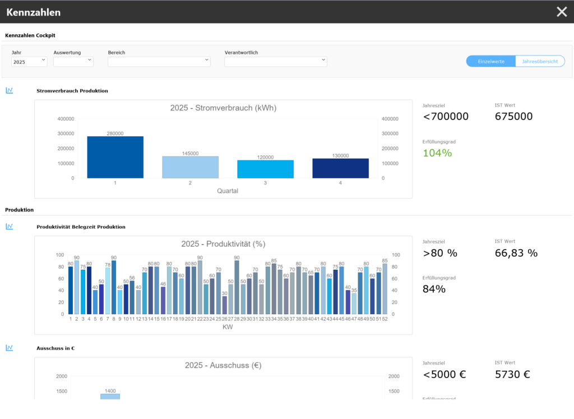Click the chart icon next to Ausschuss in €
The image size is (574, 419).
[x=9, y=348]
